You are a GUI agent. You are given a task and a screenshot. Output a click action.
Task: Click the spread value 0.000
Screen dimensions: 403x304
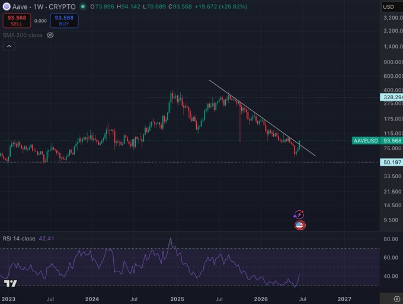[x=41, y=21]
